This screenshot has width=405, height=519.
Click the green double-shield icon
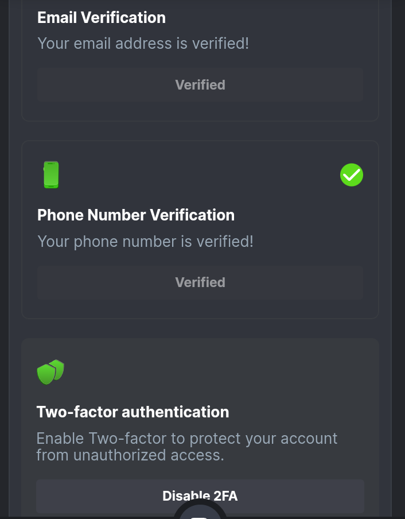pos(50,372)
